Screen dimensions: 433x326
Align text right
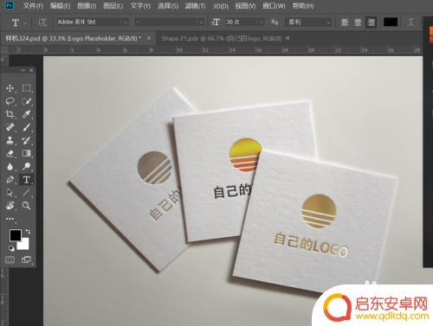point(371,22)
